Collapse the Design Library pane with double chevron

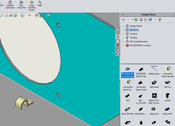(123, 14)
